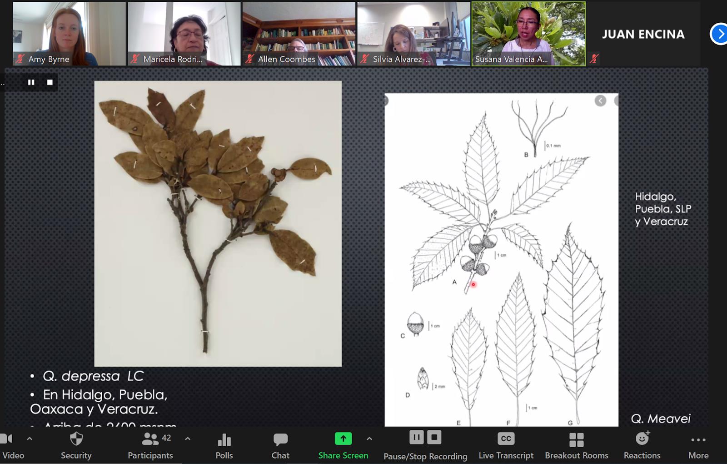Select Allen Coombes' video thumbnail
This screenshot has width=727, height=464.
[x=299, y=34]
